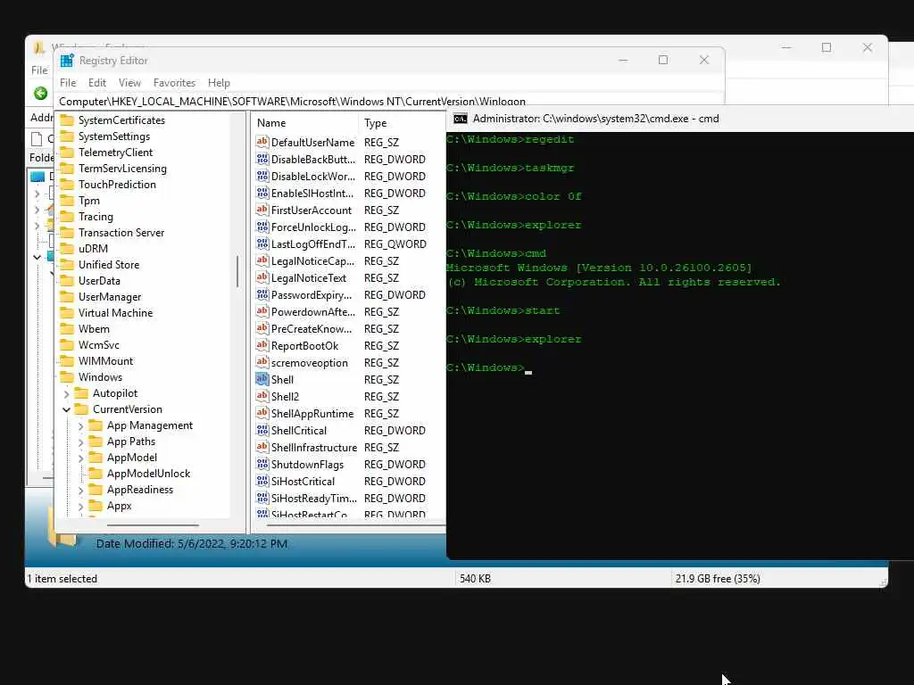Expand the Autopilot key
The image size is (914, 685).
[66, 393]
